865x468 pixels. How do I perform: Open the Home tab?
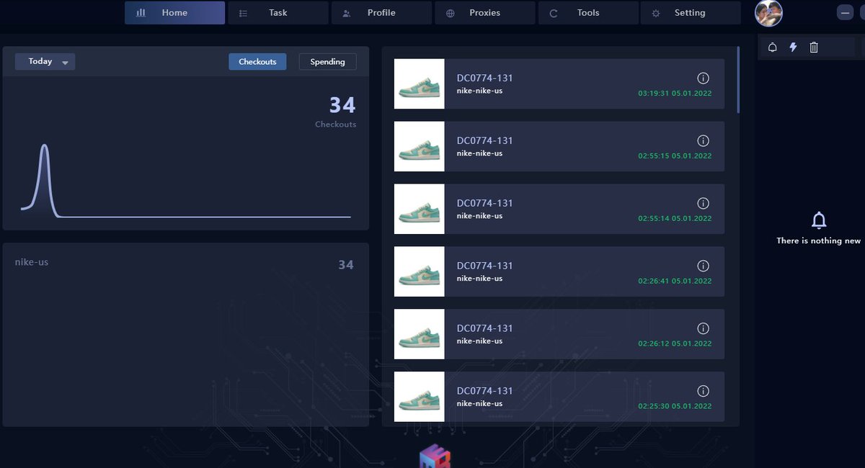point(174,13)
